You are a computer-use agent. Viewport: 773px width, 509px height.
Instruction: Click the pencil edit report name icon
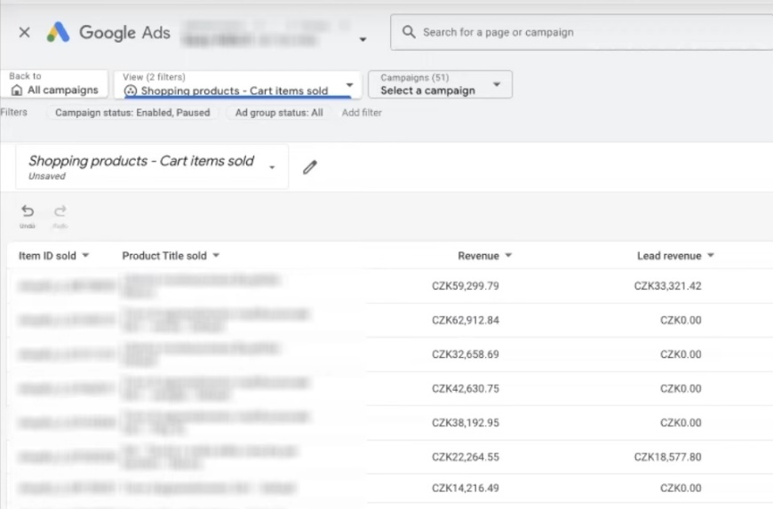[310, 167]
